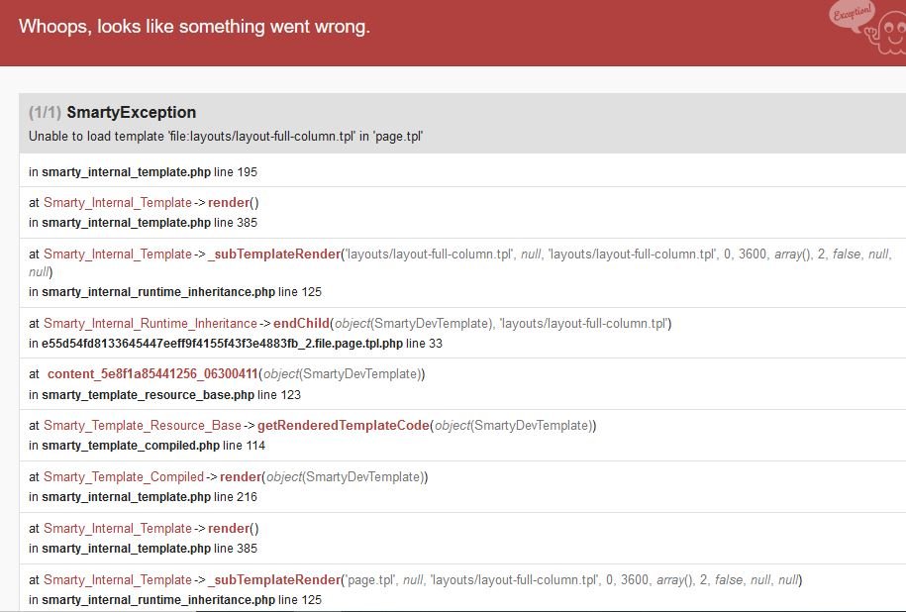Click 'Whoops, looks like something went wrong' title
The image size is (906, 612).
coord(194,27)
